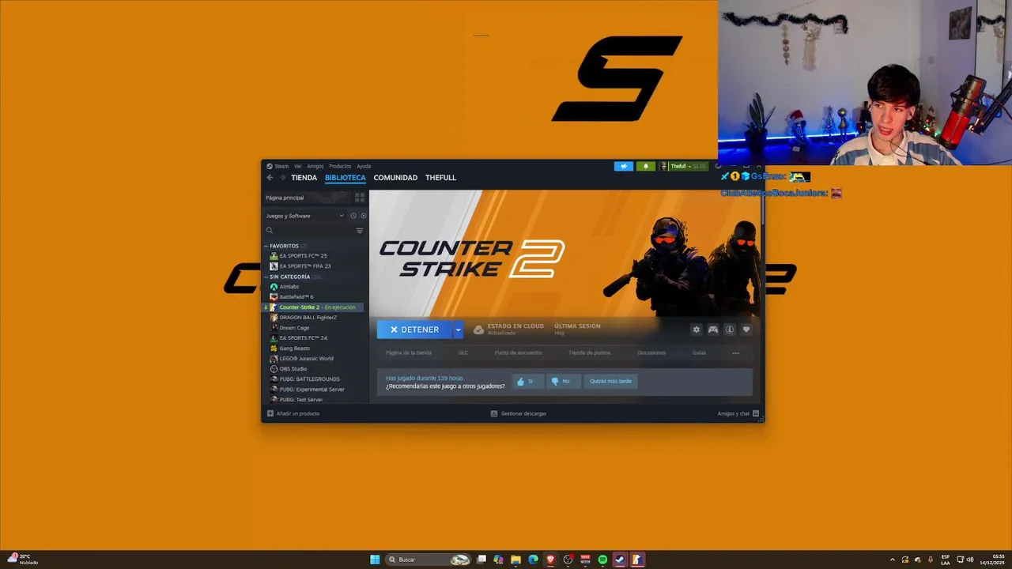
Task: Open the Ayuda menu
Action: [x=364, y=166]
